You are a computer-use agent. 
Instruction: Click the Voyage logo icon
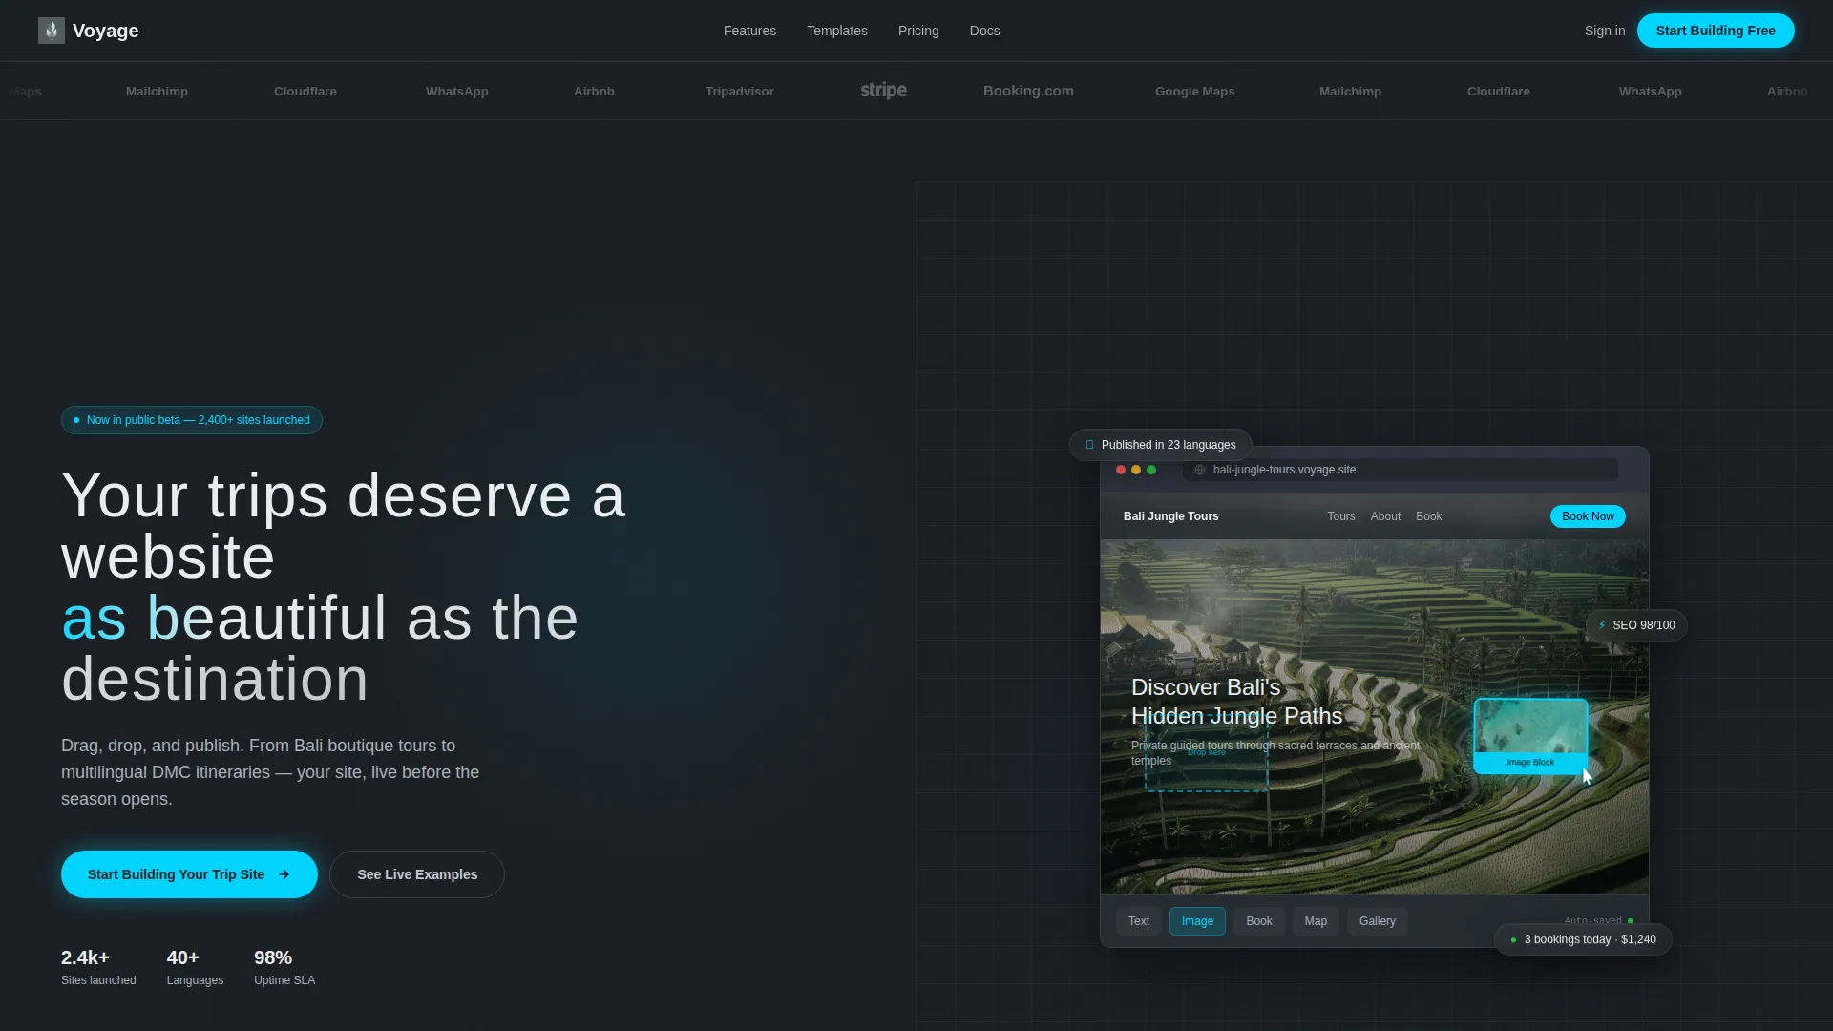pyautogui.click(x=52, y=31)
